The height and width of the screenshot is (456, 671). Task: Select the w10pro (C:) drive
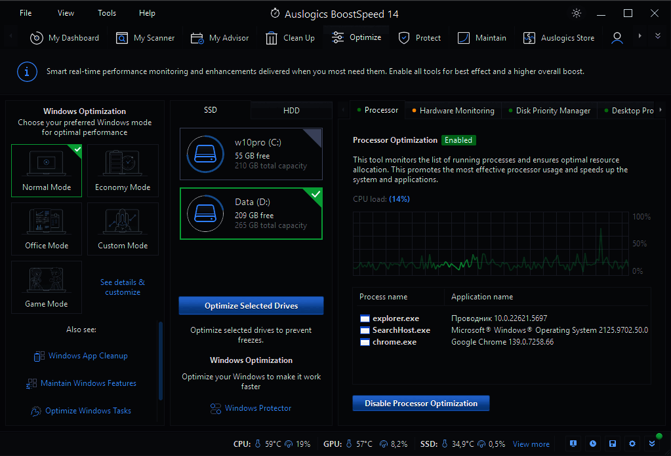[251, 154]
